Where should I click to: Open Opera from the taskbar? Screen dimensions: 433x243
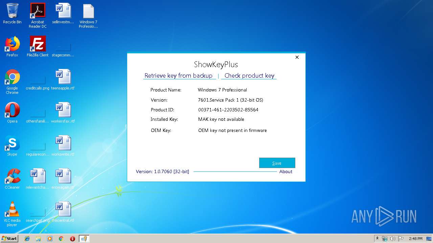(x=72, y=239)
